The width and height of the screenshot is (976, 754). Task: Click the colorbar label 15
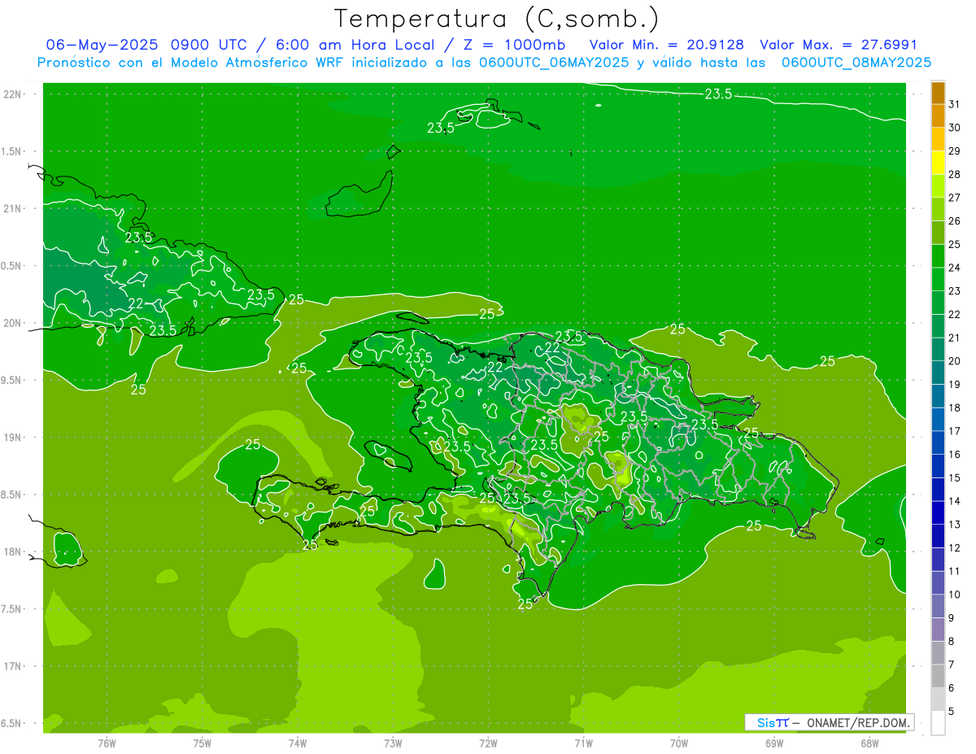(955, 477)
